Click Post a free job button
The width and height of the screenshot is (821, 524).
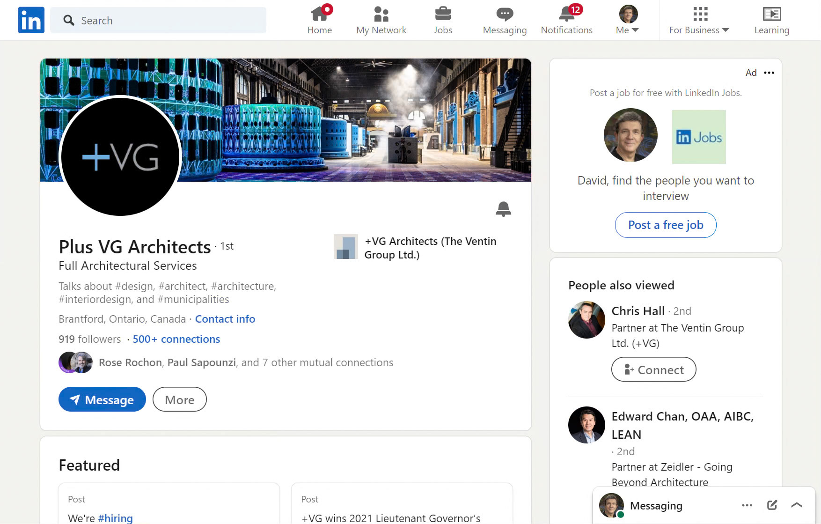(x=666, y=225)
